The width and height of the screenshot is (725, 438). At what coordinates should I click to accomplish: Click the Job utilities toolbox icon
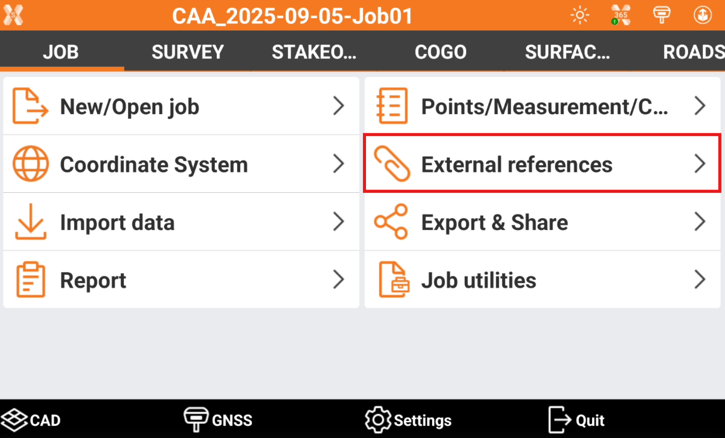point(393,280)
